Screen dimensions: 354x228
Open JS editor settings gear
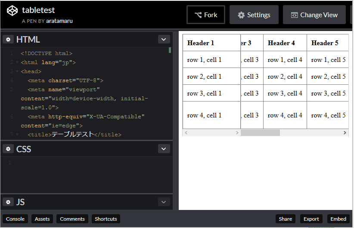coord(8,202)
